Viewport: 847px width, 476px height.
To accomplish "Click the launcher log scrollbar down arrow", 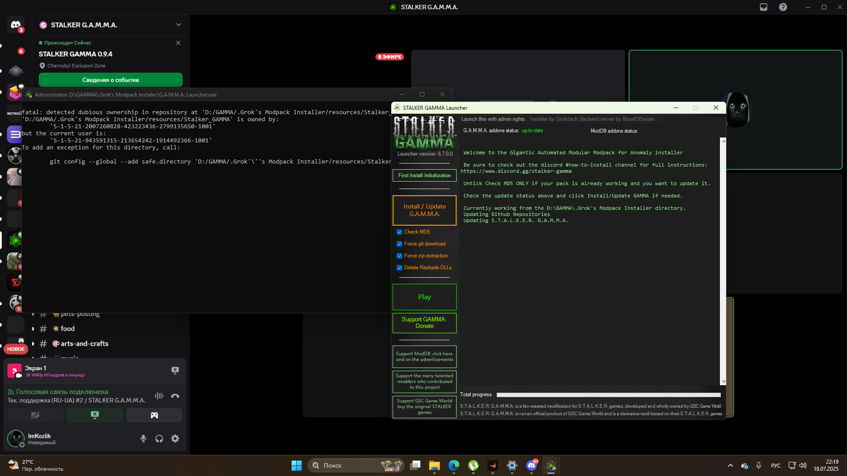I will [x=723, y=382].
